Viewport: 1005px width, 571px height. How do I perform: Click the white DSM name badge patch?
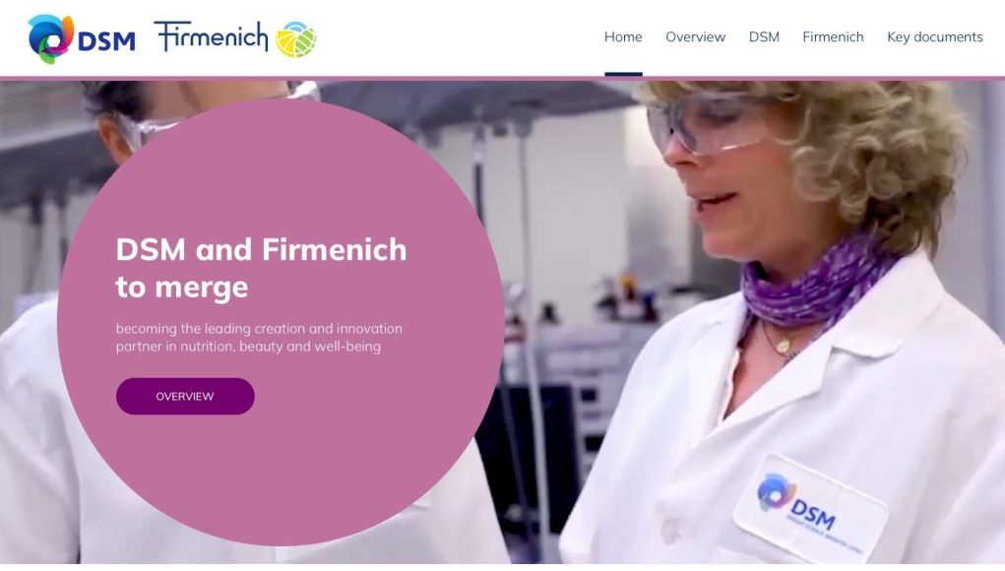811,508
